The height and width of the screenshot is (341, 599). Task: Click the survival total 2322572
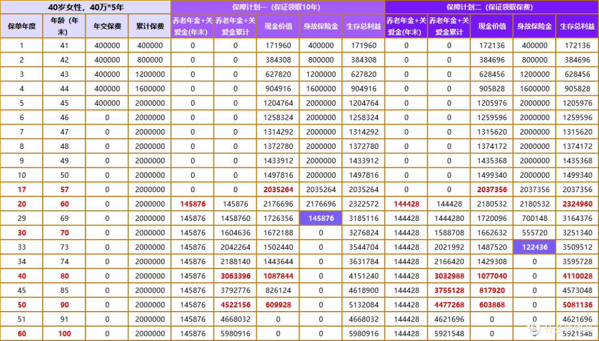tap(364, 204)
